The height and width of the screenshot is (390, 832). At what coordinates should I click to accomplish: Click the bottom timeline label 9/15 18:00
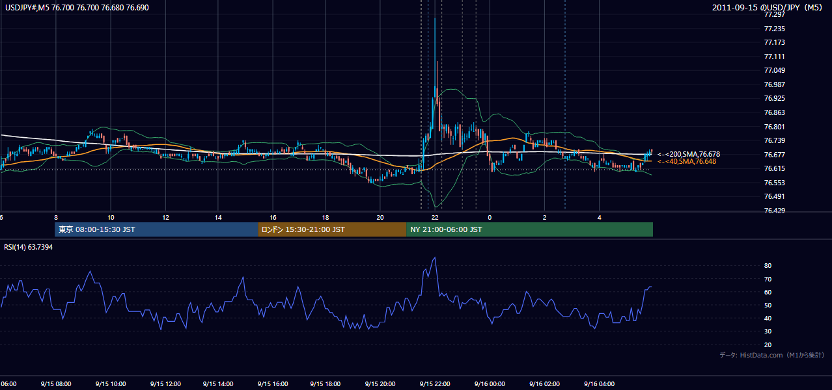[x=326, y=384]
